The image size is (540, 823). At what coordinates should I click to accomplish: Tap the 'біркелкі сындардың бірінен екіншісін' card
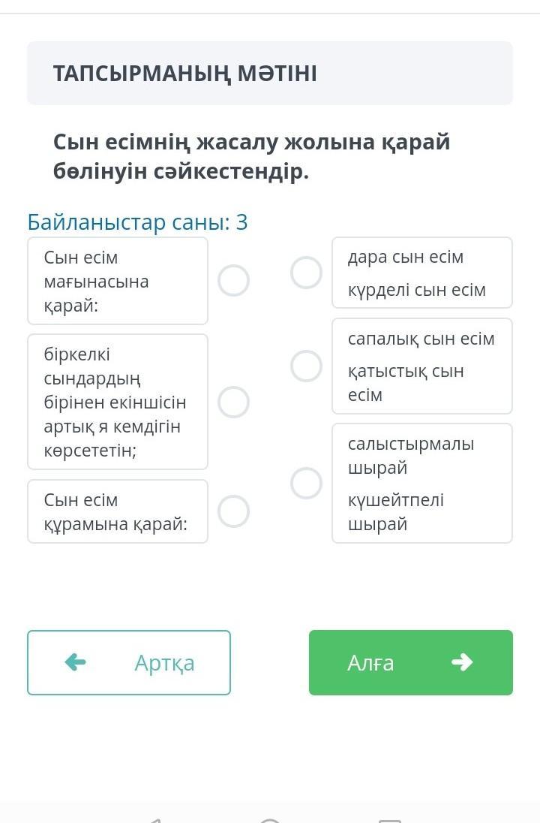coord(118,402)
